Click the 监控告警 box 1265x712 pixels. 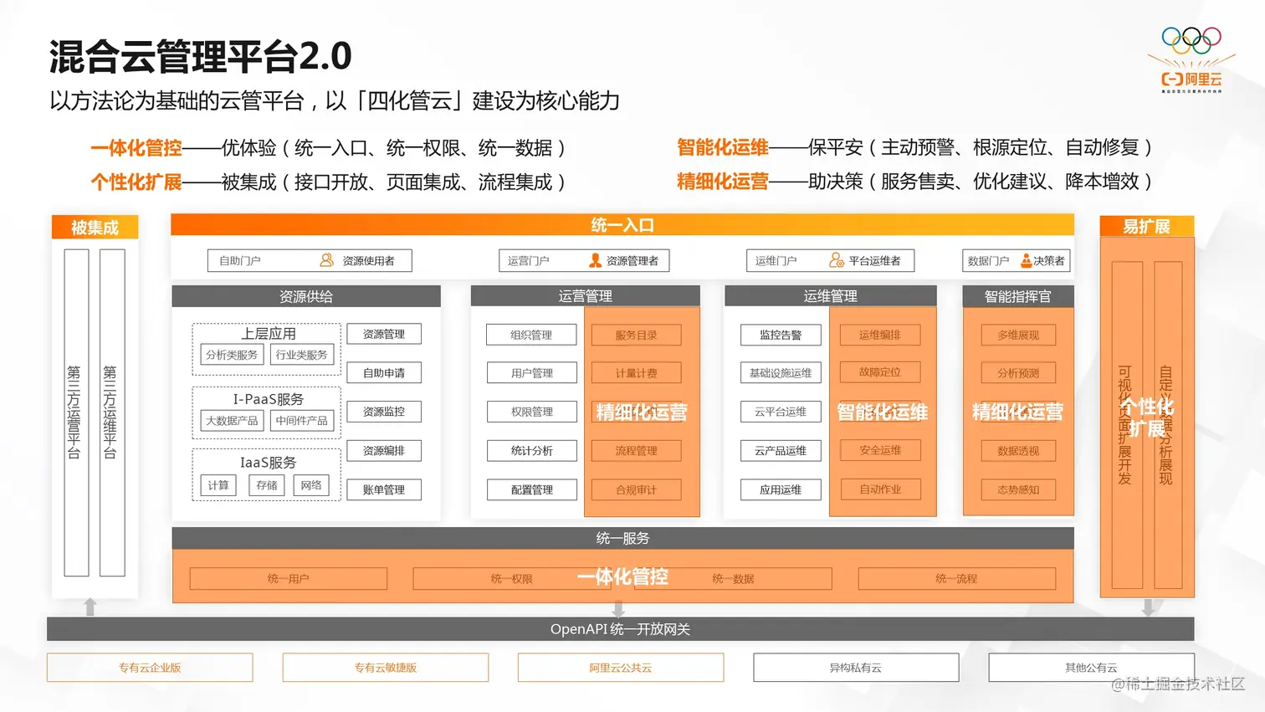781,335
